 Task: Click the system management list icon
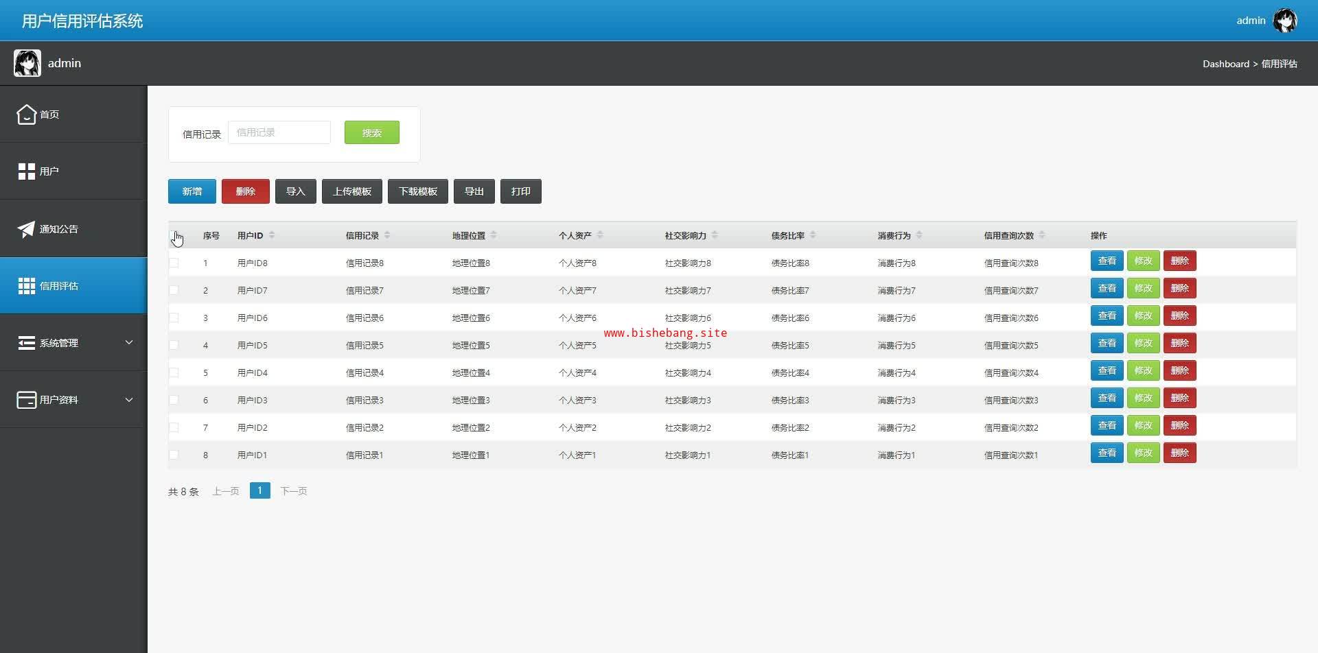[x=26, y=343]
